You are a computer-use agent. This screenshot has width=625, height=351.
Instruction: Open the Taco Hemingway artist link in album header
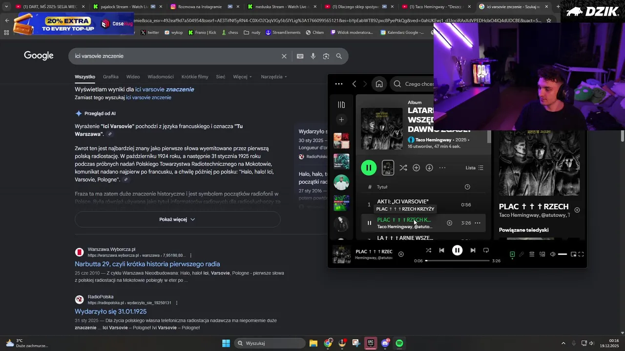(x=433, y=140)
